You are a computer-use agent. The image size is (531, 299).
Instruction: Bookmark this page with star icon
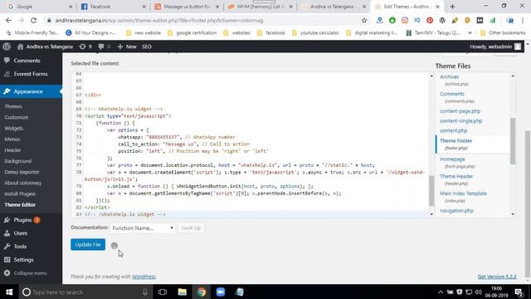[364, 20]
